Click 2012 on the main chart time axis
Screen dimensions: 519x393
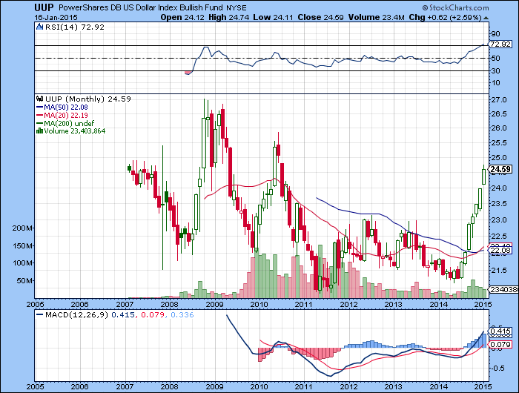tap(349, 304)
